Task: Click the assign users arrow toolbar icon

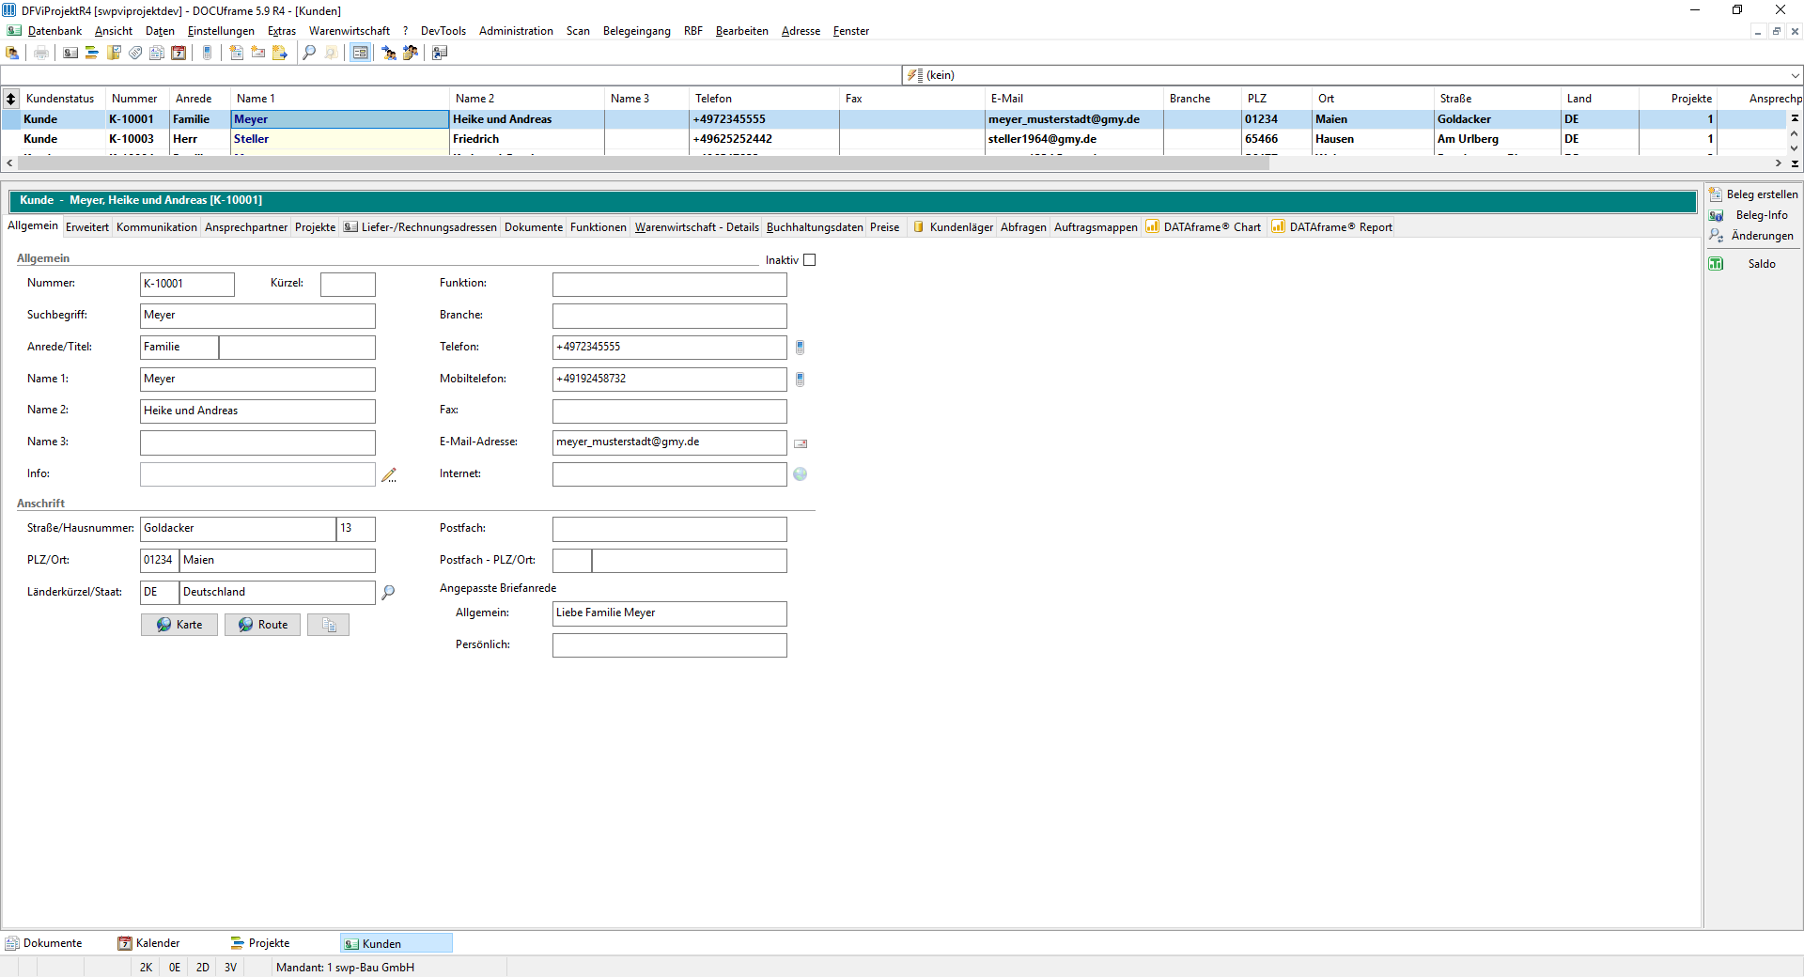Action: [389, 53]
